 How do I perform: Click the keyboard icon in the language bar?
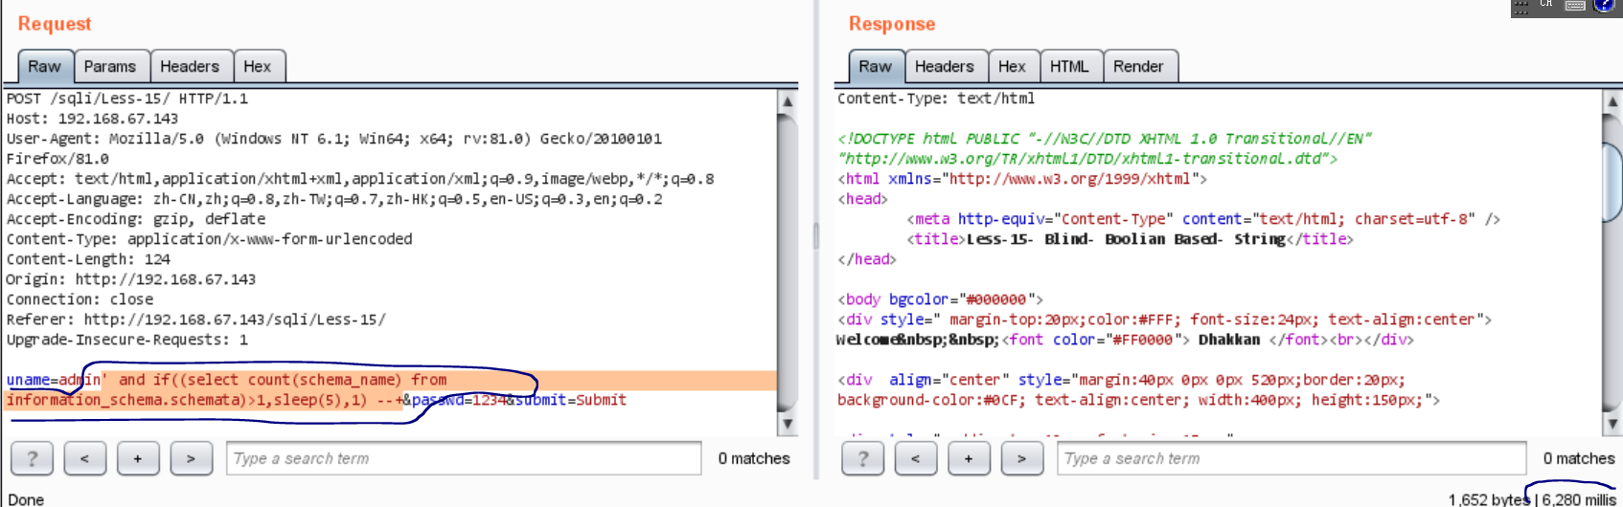click(1575, 6)
